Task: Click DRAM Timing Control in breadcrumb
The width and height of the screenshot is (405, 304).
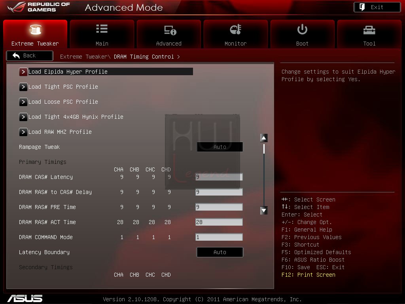Action: [x=144, y=57]
